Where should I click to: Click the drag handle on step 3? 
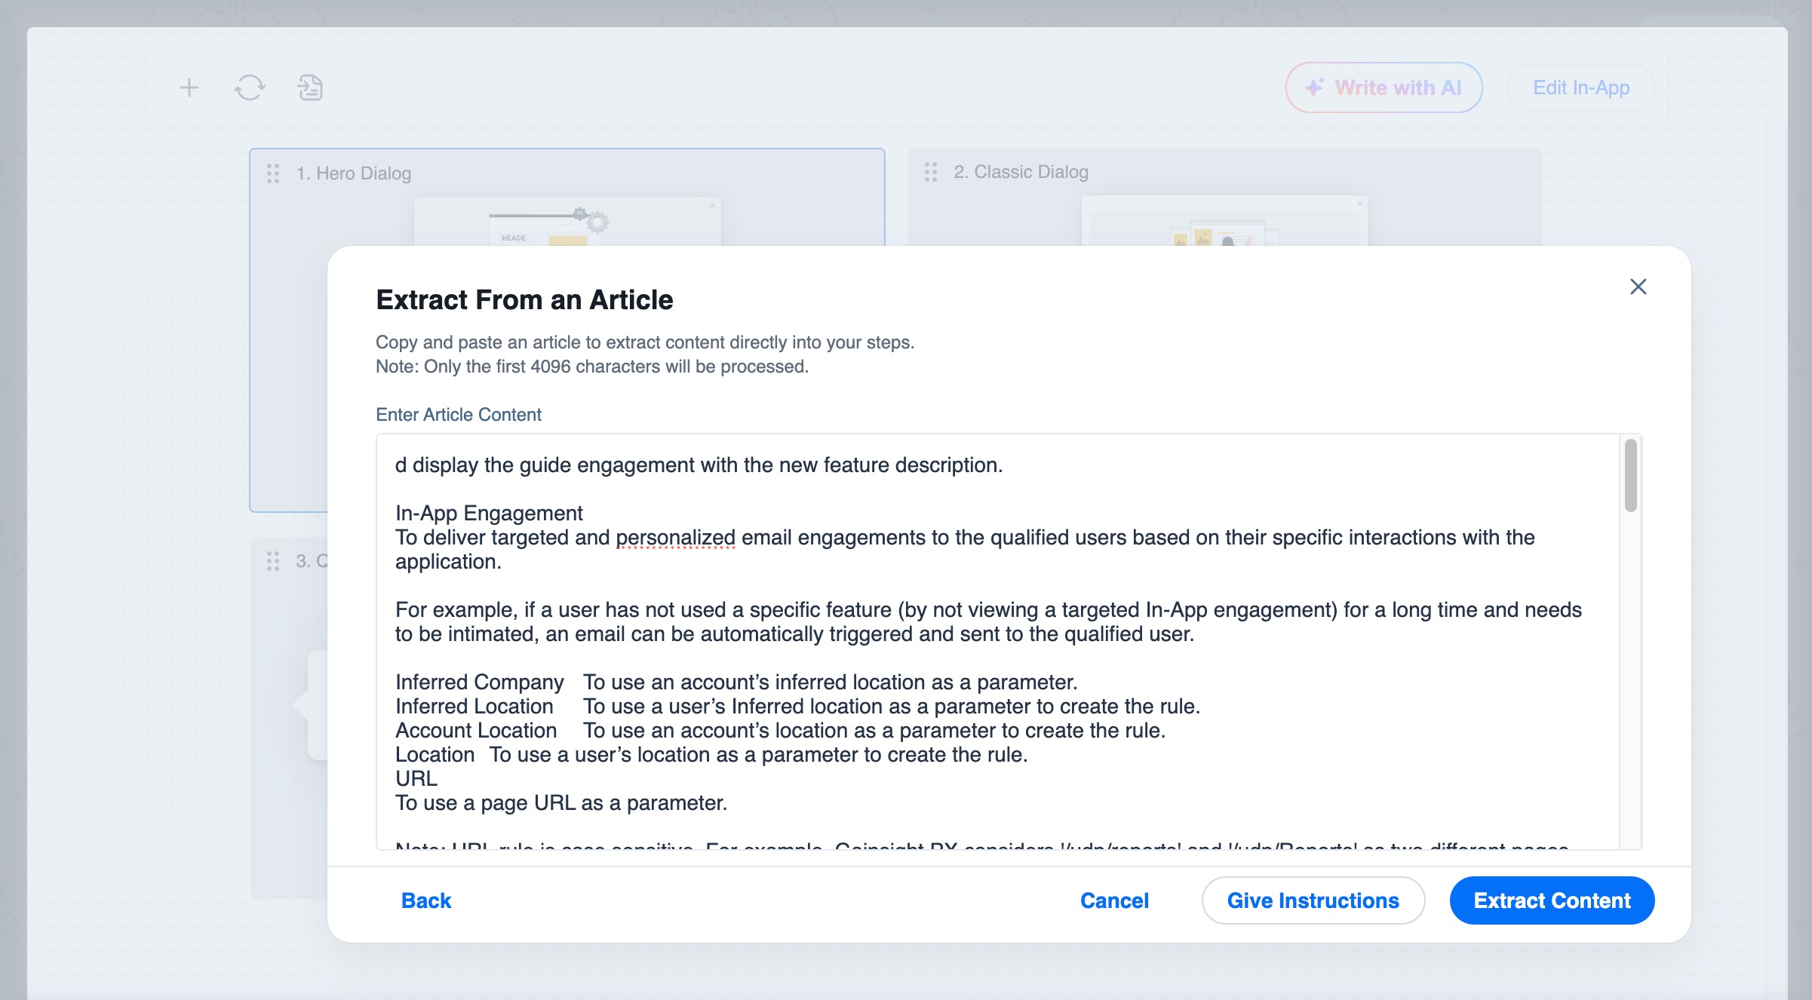pos(274,560)
